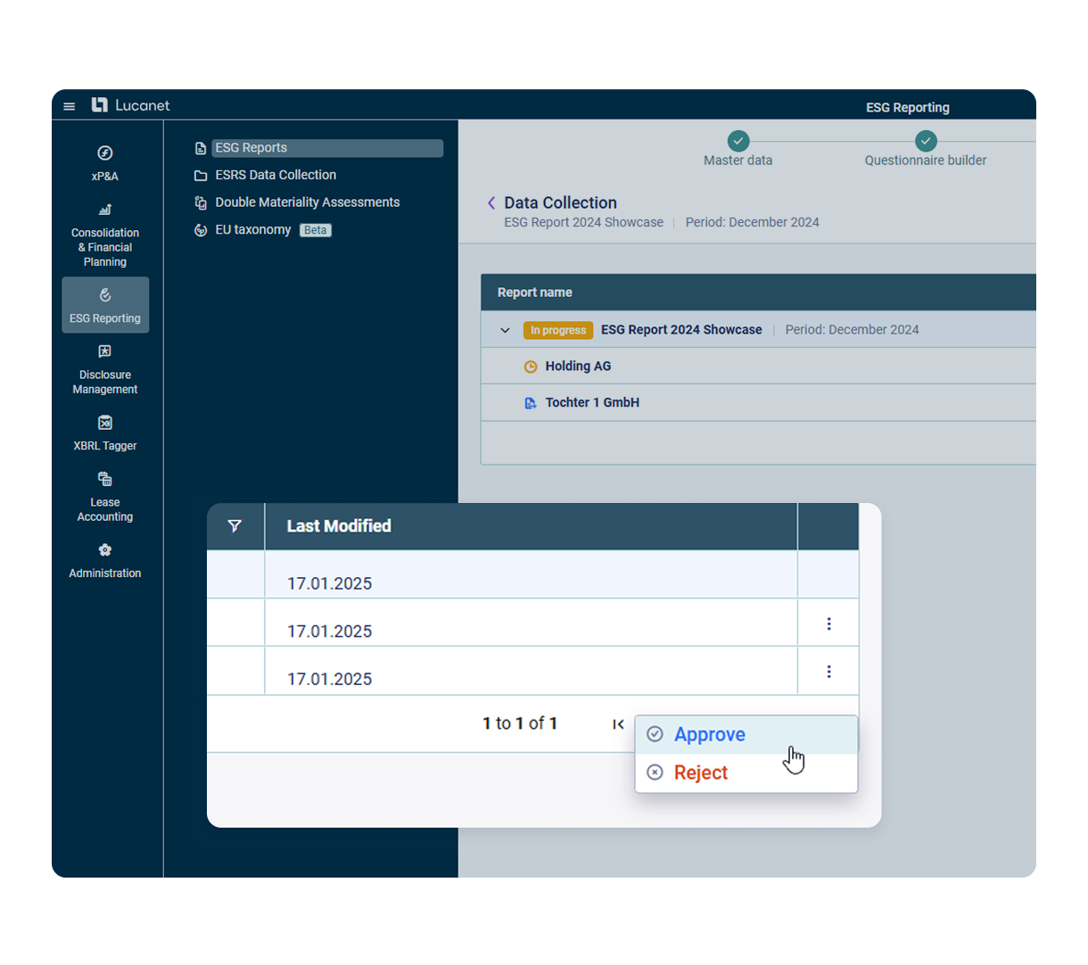This screenshot has width=1088, height=965.
Task: Select ESG Reporting in the sidebar
Action: (x=104, y=305)
